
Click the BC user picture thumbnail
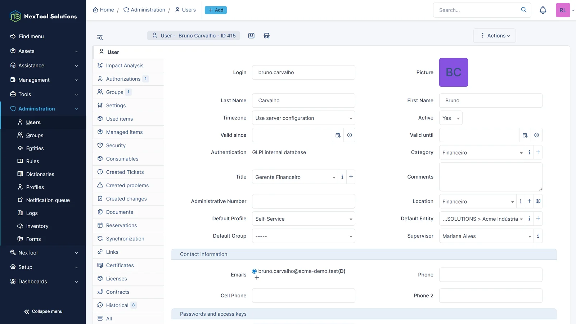454,72
